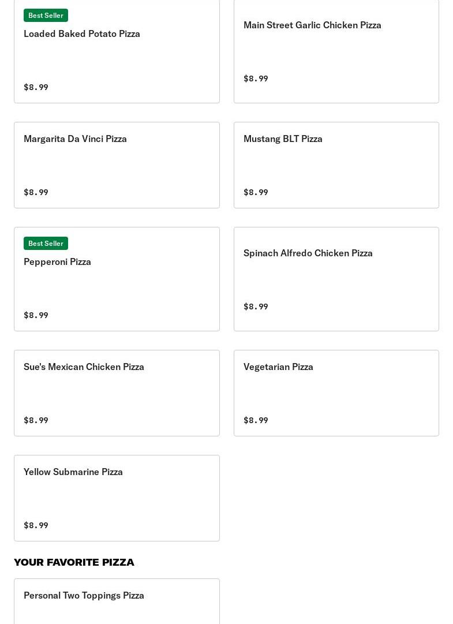Click Sue's Mexican Chicken Pizza price
Viewport: 453px width, 624px height.
pyautogui.click(x=36, y=420)
